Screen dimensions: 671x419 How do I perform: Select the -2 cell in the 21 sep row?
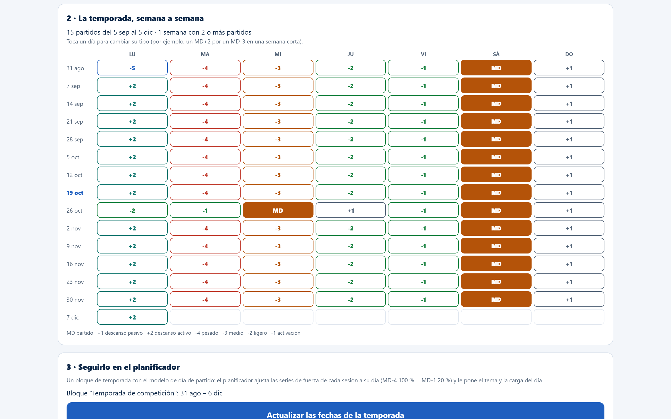[x=350, y=121]
